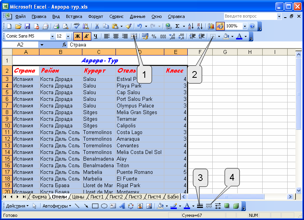Expand the Borders dropdown arrow
The image size is (304, 220).
click(x=219, y=36)
